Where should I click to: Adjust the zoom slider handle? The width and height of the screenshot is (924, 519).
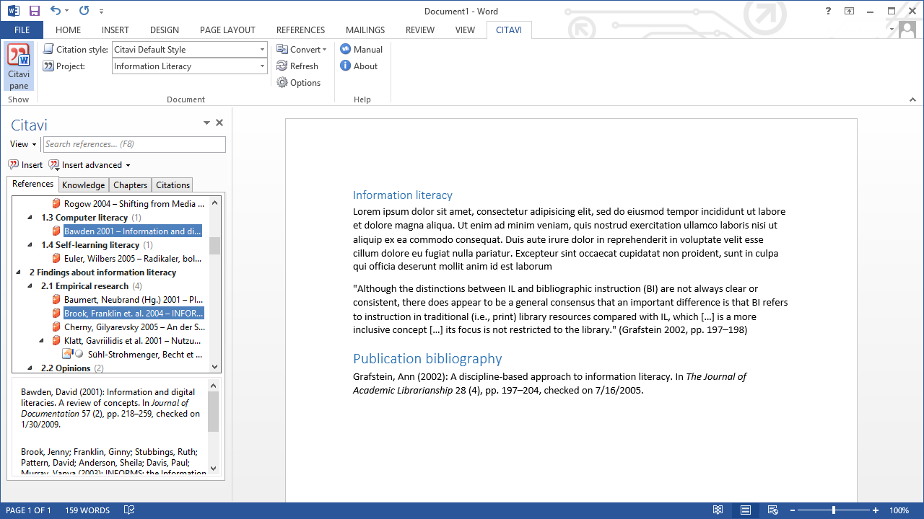834,510
